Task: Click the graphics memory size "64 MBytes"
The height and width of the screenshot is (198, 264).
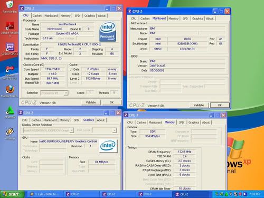Action: 102,162
